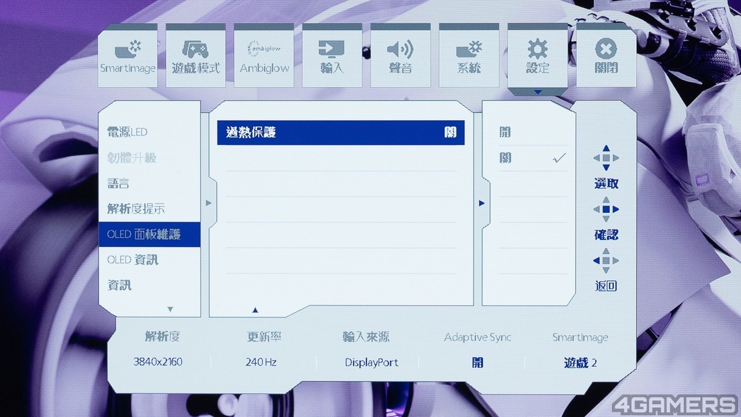Image resolution: width=741 pixels, height=417 pixels.
Task: Click the checkmark next to 關
Action: tap(559, 158)
